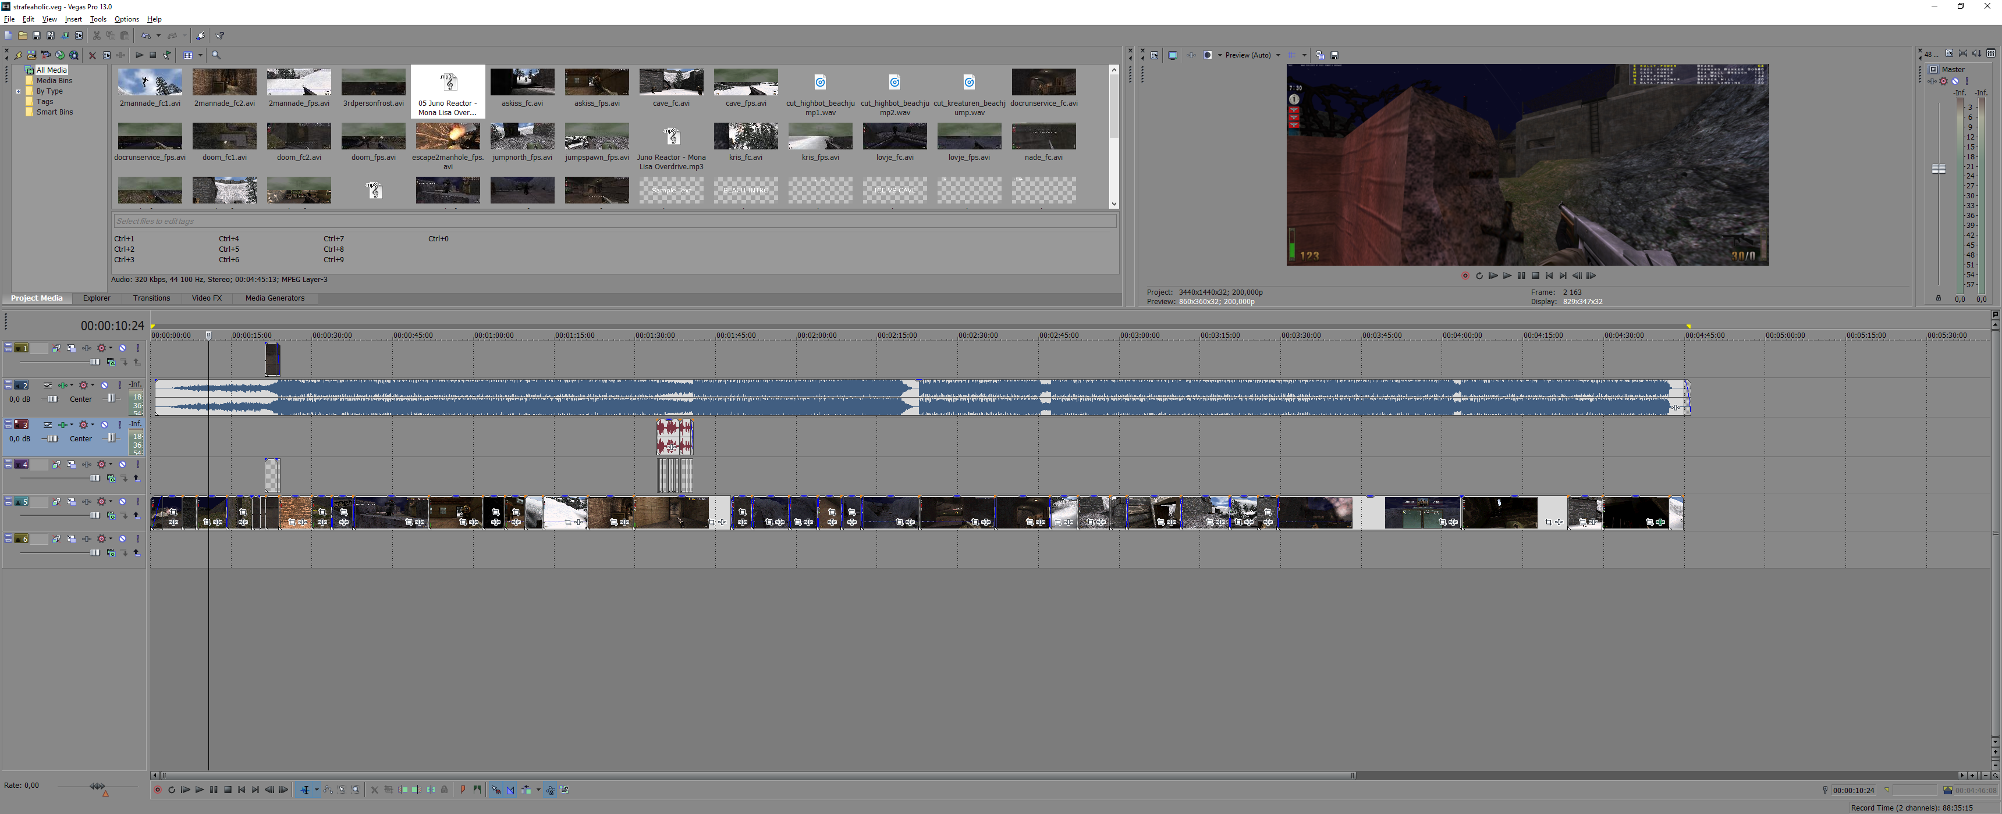Adjust track 3 pan slider
Screen dimensions: 2002x814
(x=112, y=439)
